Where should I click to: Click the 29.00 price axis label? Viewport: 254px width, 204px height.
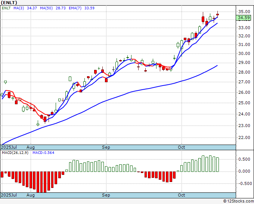[244, 62]
